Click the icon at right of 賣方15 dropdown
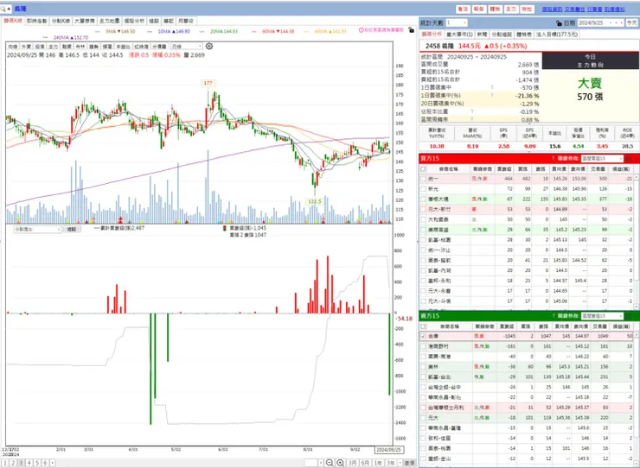Viewport: 640px width, 468px height. pos(629,316)
